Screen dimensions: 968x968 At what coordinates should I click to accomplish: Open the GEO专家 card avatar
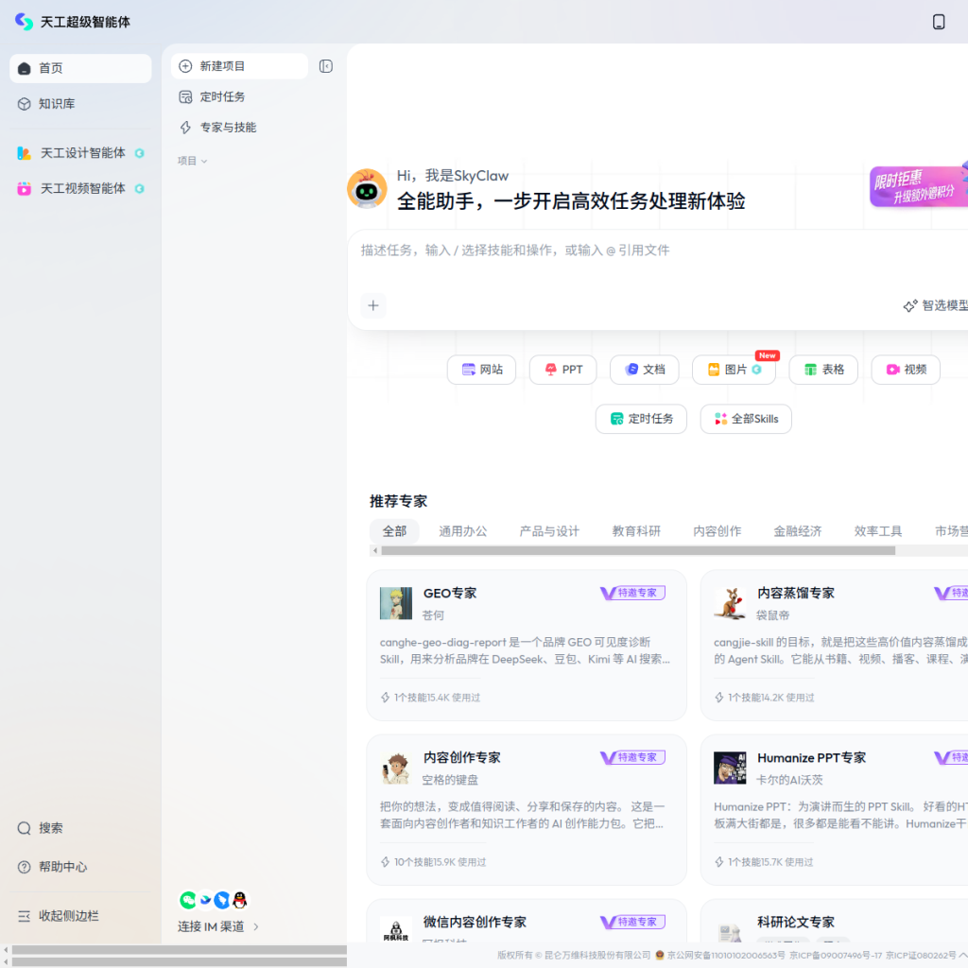pos(396,603)
